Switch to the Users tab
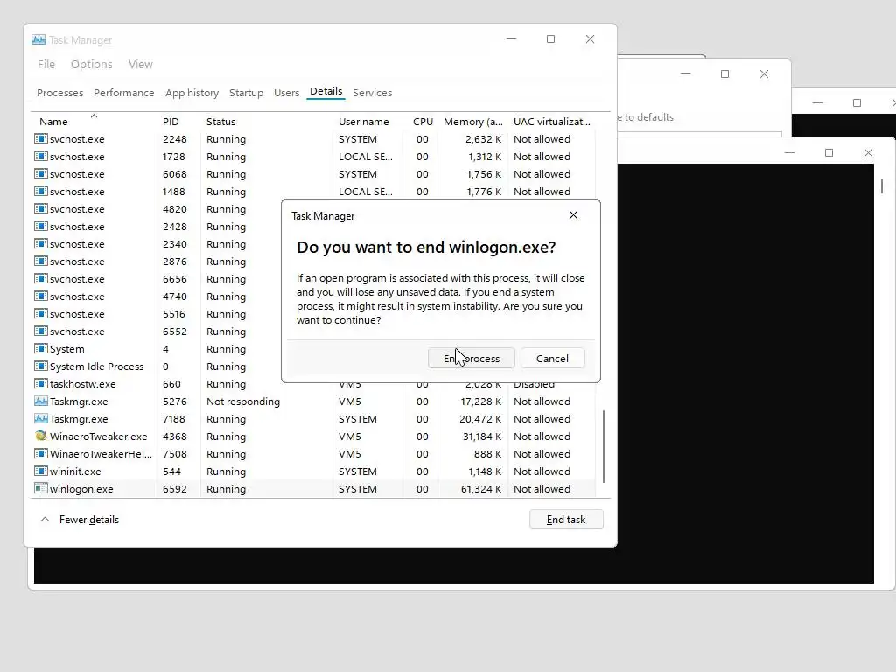Image resolution: width=896 pixels, height=672 pixels. [286, 93]
